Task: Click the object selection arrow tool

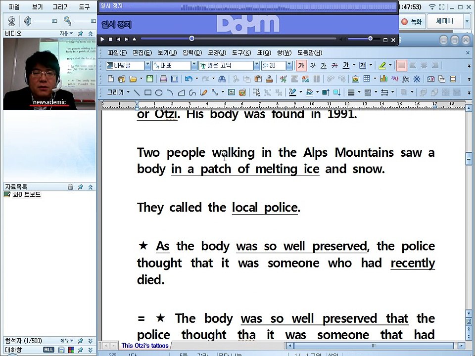Action: pyautogui.click(x=256, y=92)
